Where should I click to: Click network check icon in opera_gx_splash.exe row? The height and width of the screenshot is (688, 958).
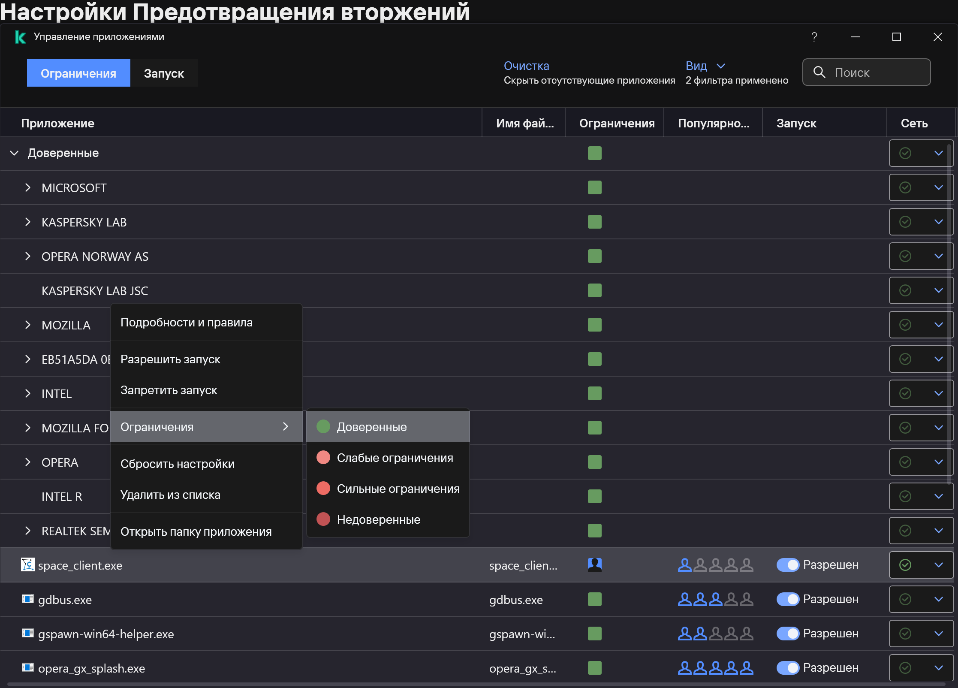click(905, 668)
